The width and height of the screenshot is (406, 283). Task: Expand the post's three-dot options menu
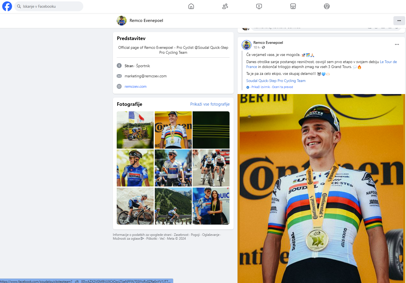397,44
